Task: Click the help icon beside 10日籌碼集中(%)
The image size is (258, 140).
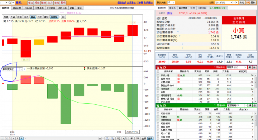Action: [x=180, y=36]
